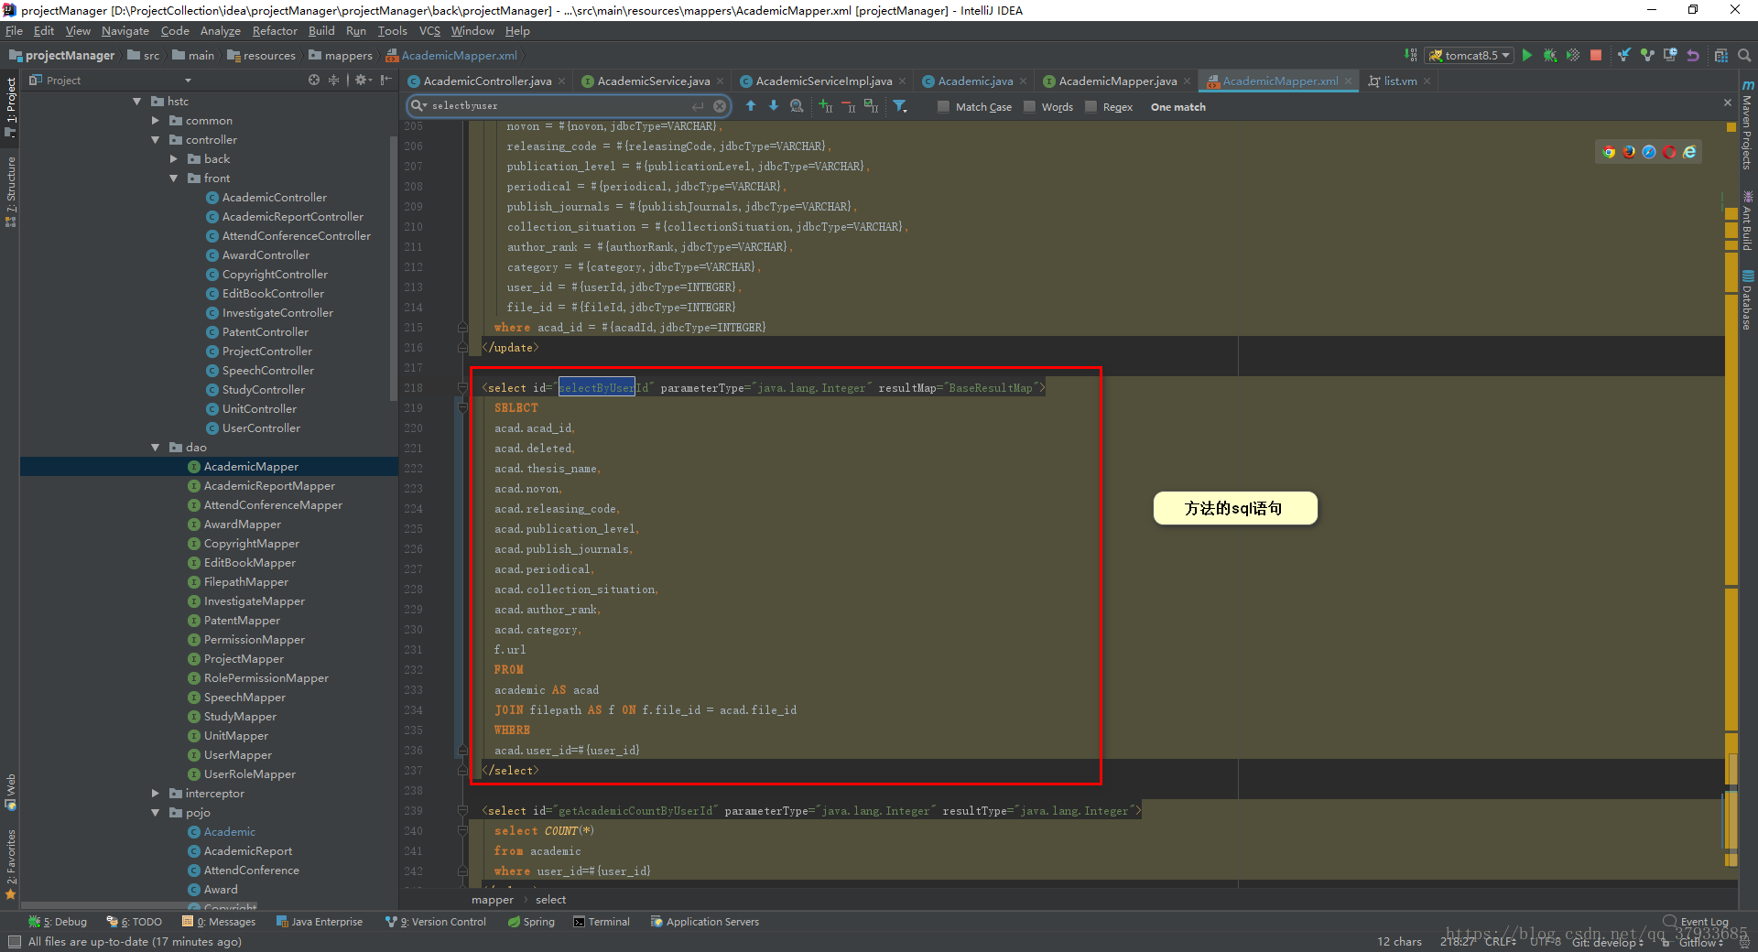Switch to the list.vm tab
1758x952 pixels.
pyautogui.click(x=1399, y=81)
